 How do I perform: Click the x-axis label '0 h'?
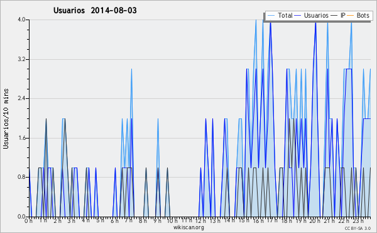pos(29,221)
